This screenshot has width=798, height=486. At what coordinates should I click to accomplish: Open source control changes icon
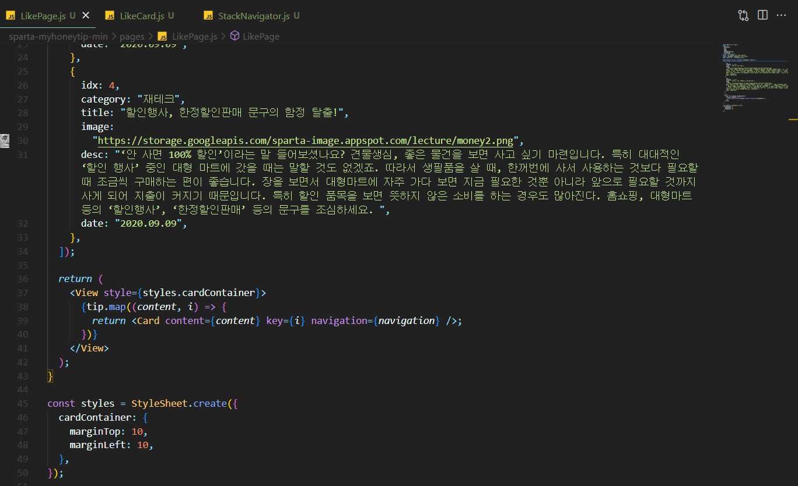[x=743, y=16]
